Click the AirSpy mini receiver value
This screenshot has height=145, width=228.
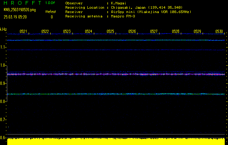(x=151, y=12)
